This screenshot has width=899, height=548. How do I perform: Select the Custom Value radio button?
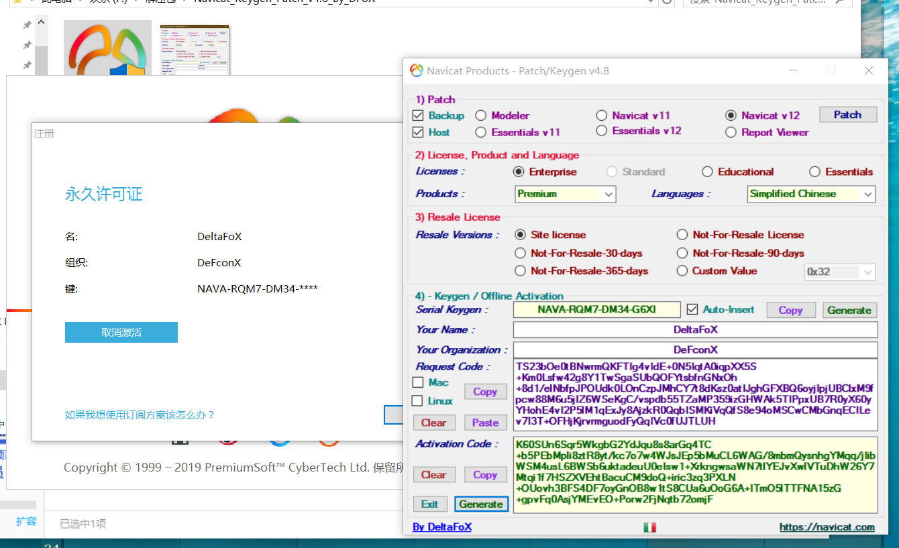click(682, 271)
